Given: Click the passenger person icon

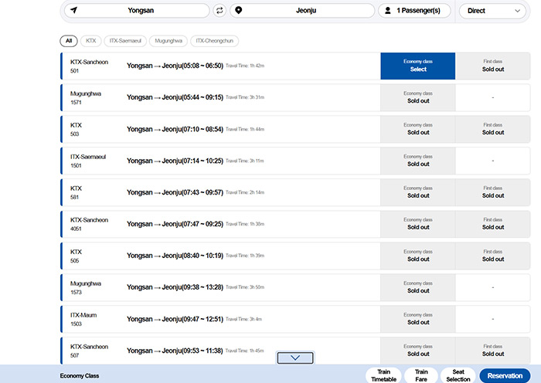Looking at the screenshot, I should point(388,11).
